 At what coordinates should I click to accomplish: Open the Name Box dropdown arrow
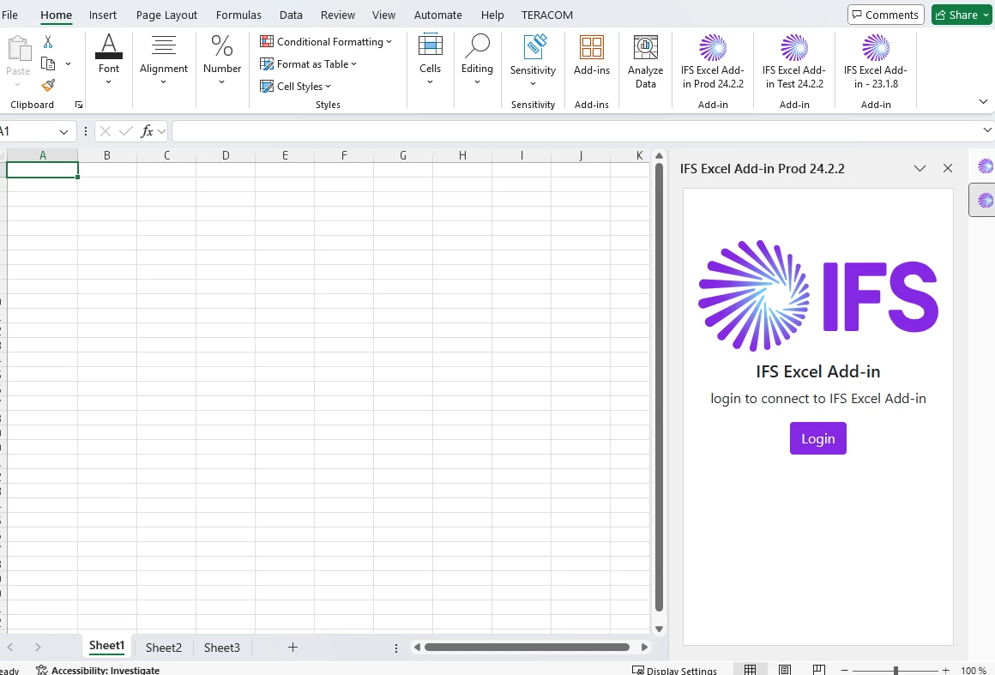63,132
